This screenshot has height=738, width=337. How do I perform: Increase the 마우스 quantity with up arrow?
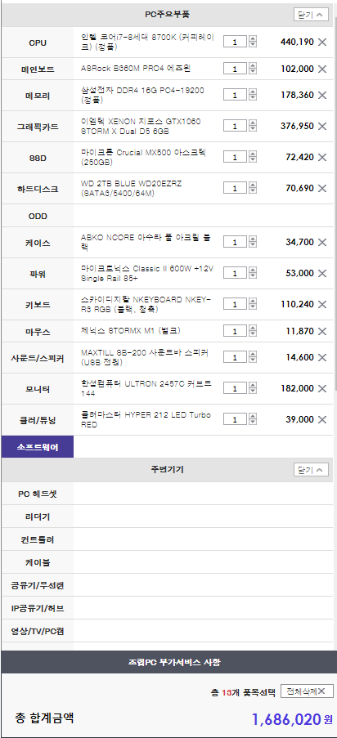click(x=253, y=329)
